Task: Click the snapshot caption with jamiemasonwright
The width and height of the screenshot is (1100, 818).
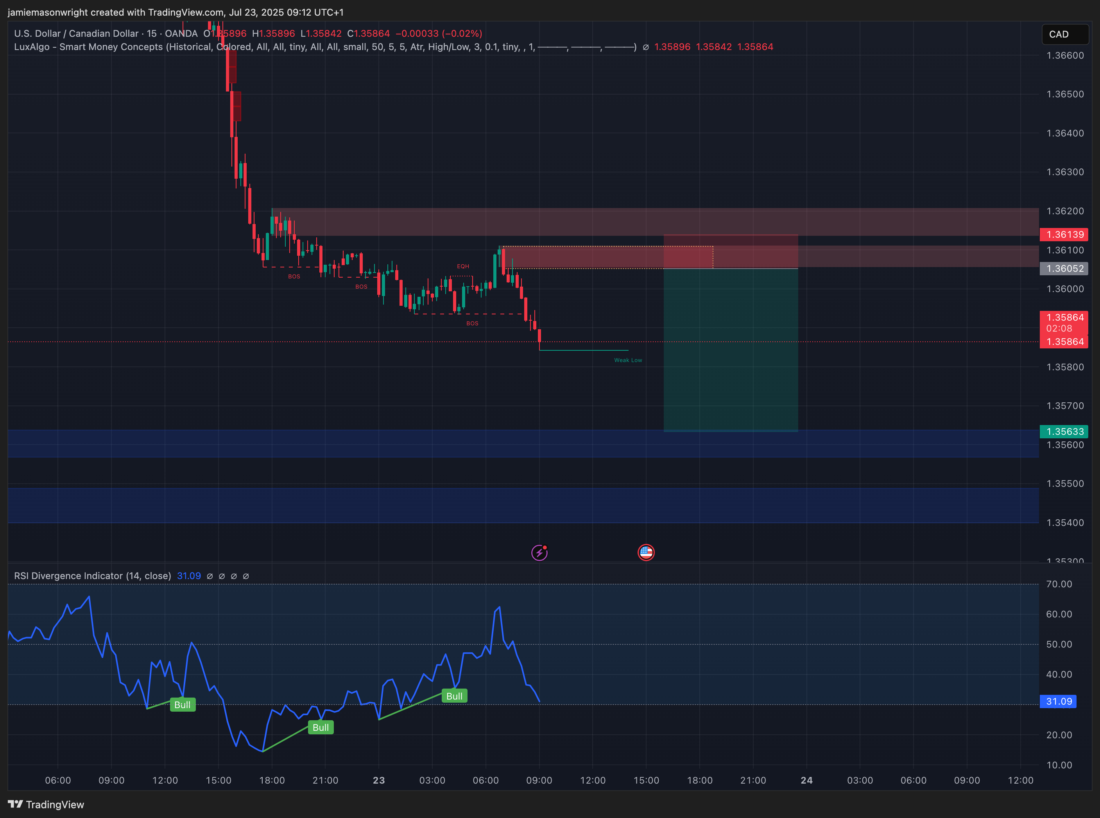Action: click(x=176, y=12)
